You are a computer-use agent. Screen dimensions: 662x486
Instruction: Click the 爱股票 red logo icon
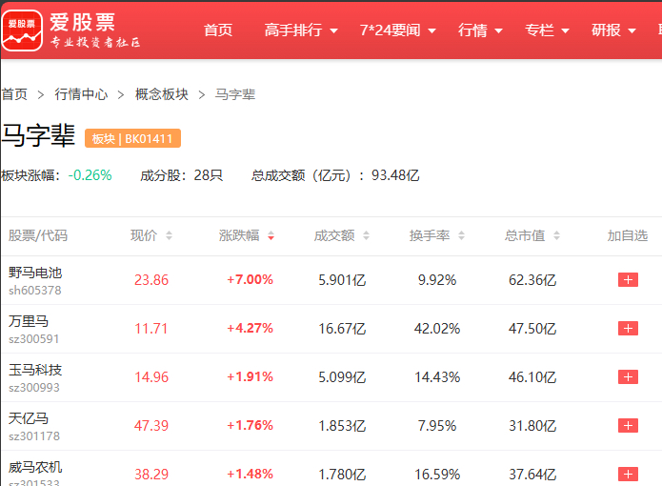pyautogui.click(x=22, y=30)
